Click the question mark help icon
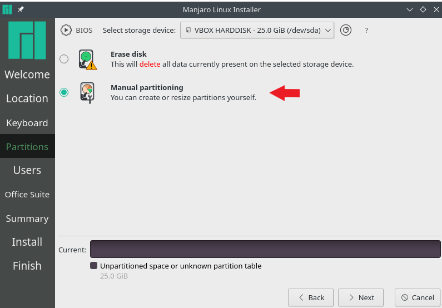 click(x=366, y=31)
